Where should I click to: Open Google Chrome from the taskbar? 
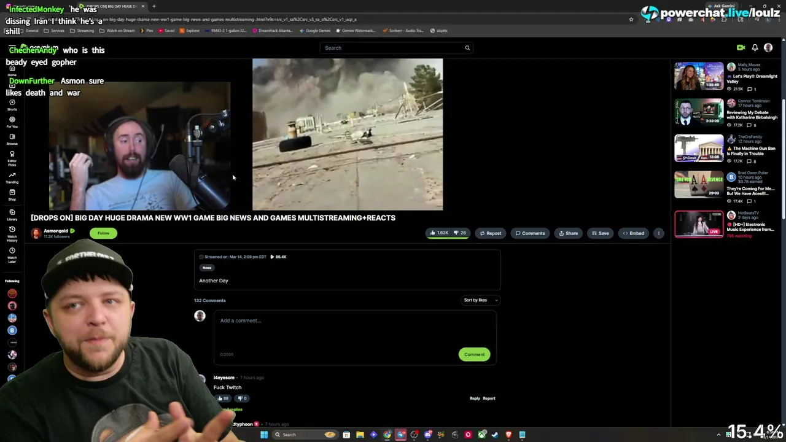point(387,435)
